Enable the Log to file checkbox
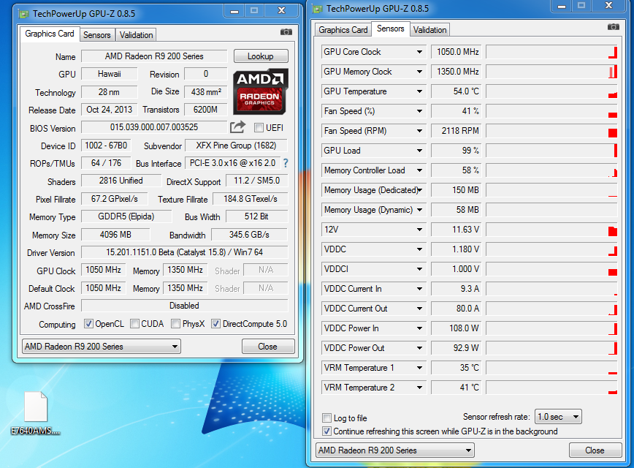This screenshot has width=634, height=468. (x=326, y=418)
